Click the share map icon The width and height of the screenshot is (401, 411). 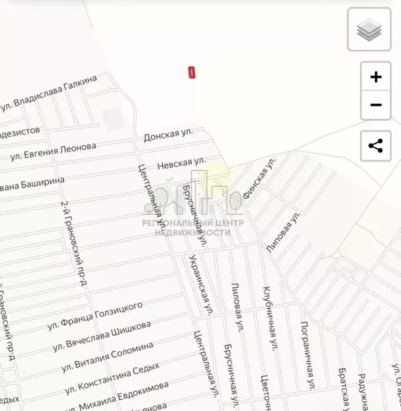(375, 146)
